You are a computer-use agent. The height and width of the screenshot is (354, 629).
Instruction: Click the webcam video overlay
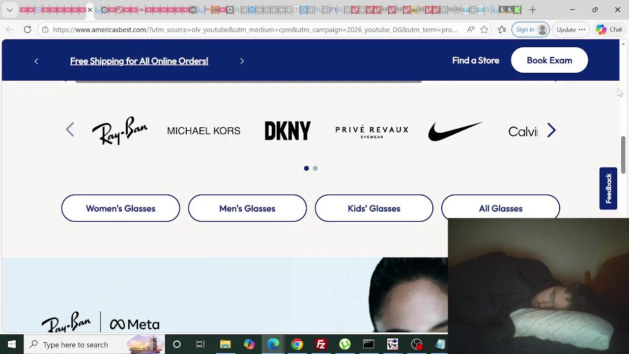tap(539, 286)
